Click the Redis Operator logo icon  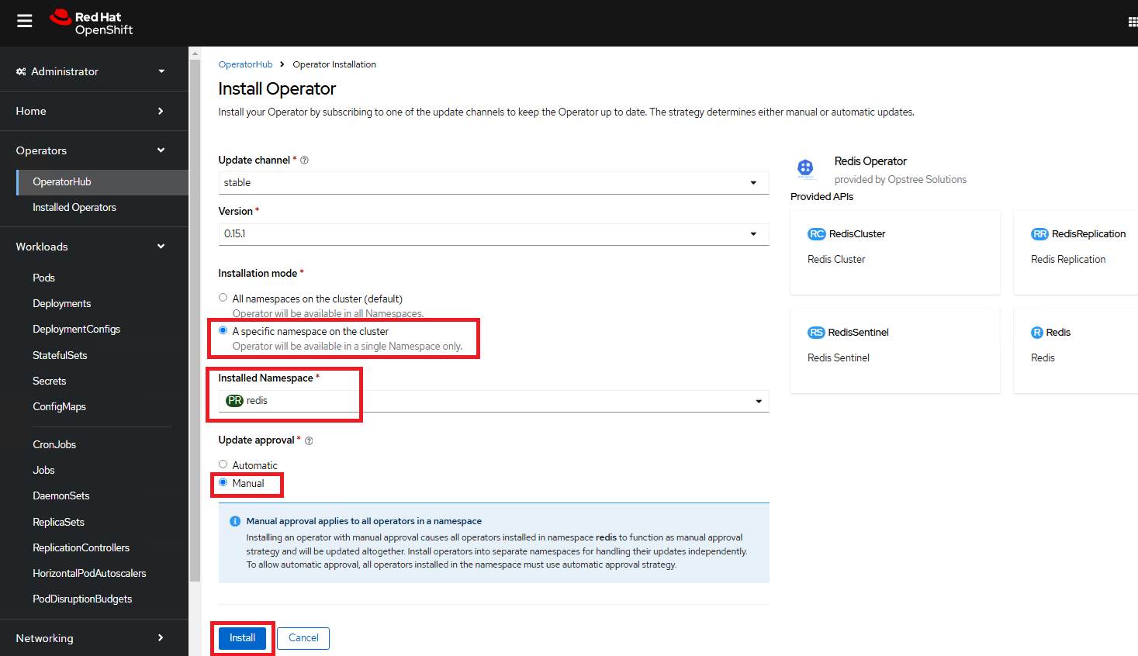click(x=805, y=167)
